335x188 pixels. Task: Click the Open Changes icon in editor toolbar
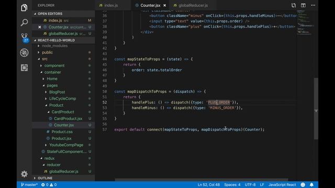coord(294,5)
